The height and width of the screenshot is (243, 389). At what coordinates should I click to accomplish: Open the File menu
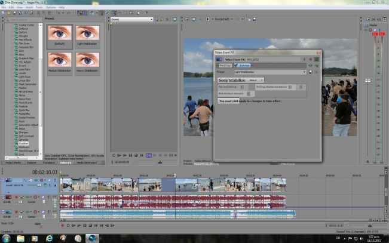pos(4,8)
